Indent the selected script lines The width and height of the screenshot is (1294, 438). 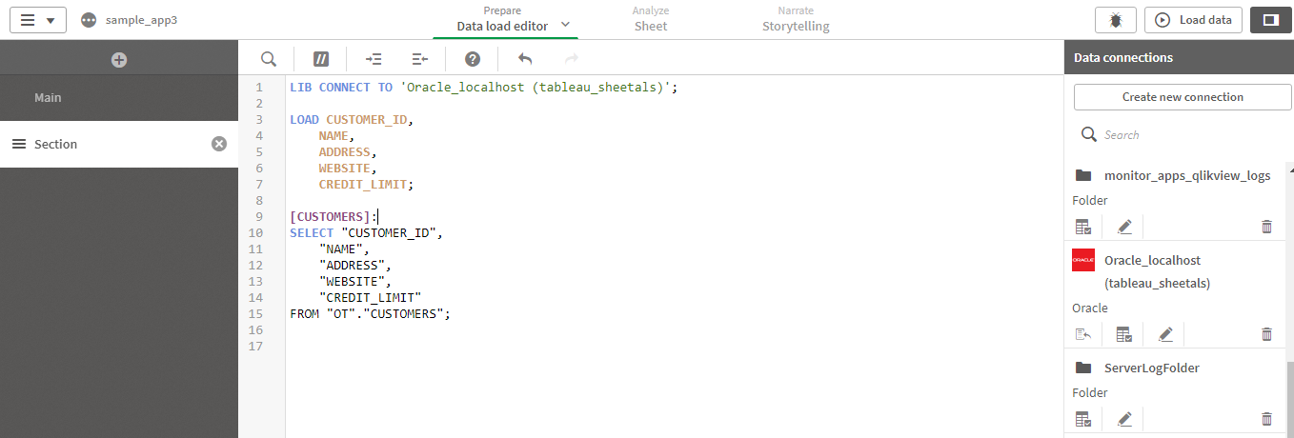374,59
